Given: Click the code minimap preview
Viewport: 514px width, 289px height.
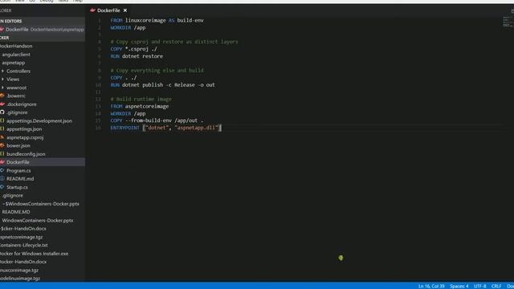Looking at the screenshot, I should [508, 22].
